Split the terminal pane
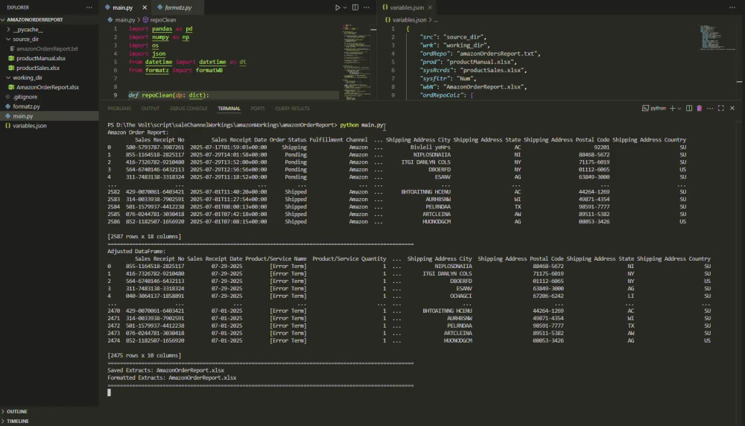Screen dimensions: 745x426 689,108
